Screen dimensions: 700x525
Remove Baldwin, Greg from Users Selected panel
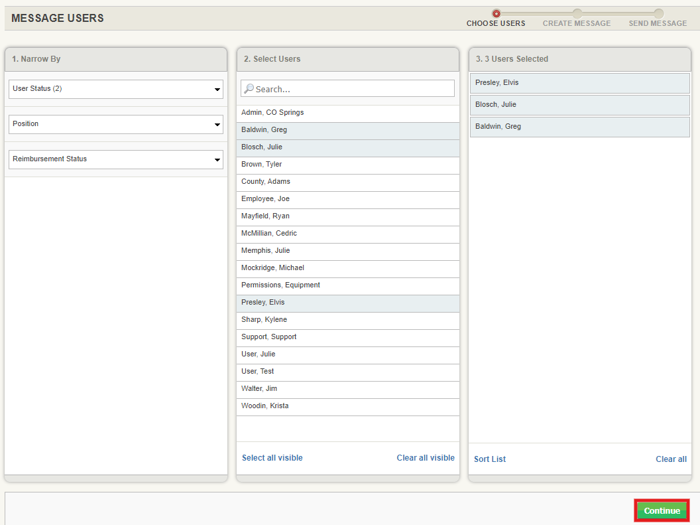pos(579,127)
